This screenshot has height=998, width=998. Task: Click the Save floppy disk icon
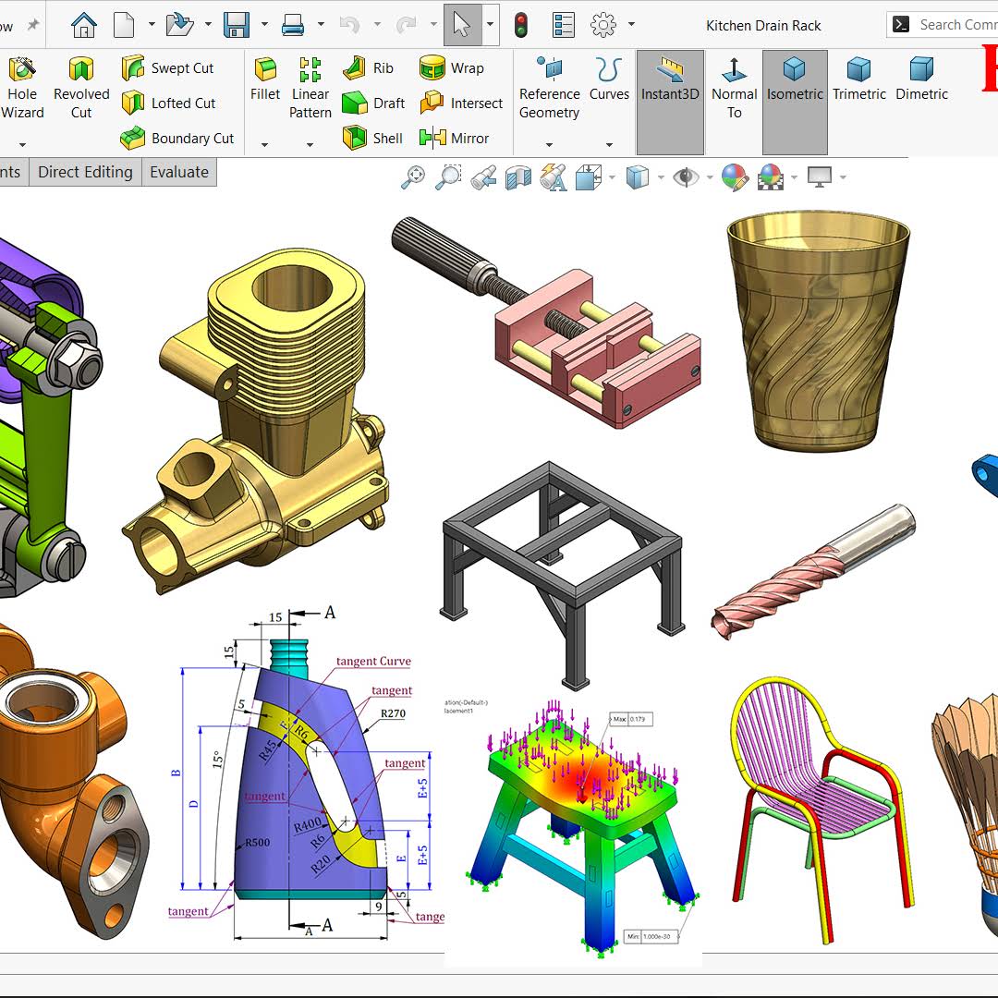coord(237,26)
